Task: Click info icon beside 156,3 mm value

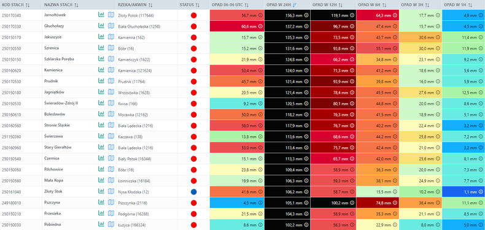Action: pyautogui.click(x=306, y=15)
